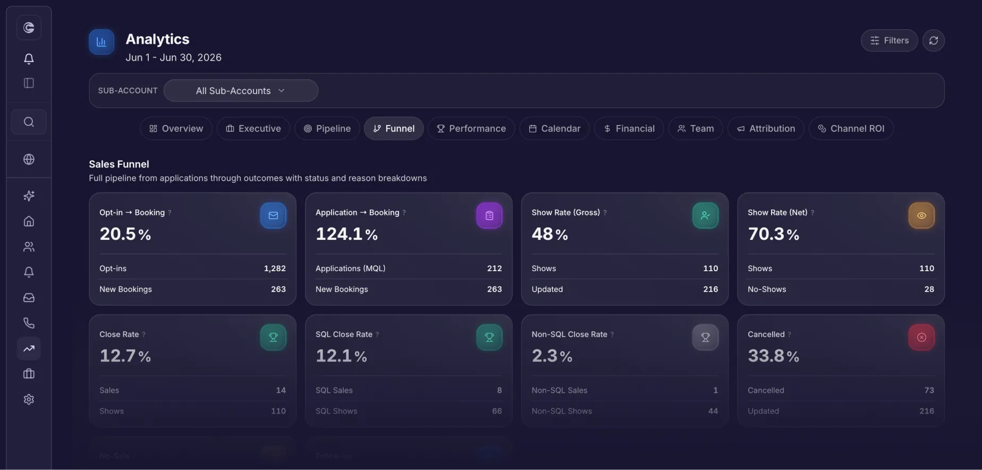
Task: Select the trending analytics icon in sidebar
Action: 29,349
